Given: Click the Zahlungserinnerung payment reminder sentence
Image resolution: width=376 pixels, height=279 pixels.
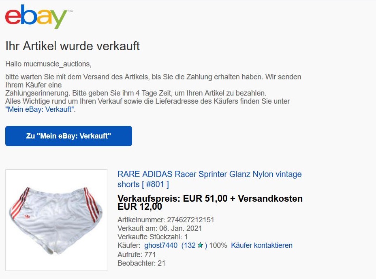Looking at the screenshot, I should [136, 93].
